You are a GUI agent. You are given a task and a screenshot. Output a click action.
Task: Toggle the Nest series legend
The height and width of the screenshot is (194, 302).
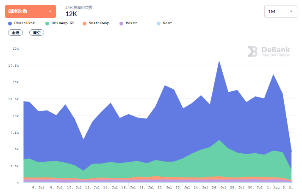[x=164, y=23]
